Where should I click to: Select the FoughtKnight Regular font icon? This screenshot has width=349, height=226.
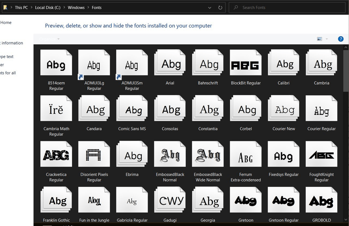pos(321,156)
